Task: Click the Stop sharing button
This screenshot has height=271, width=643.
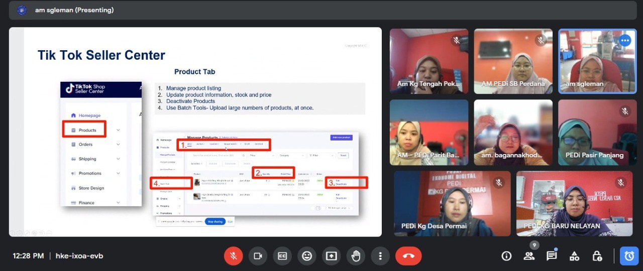Action: pos(215,221)
